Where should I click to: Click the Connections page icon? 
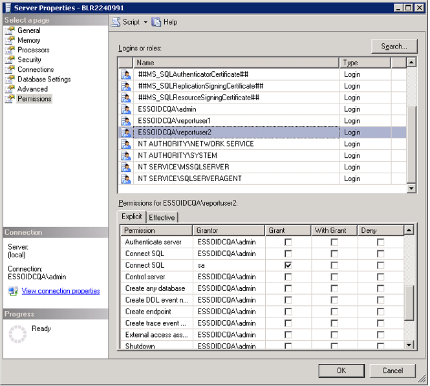click(10, 69)
